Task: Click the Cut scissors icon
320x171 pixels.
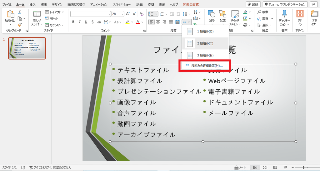Action: [x=20, y=12]
